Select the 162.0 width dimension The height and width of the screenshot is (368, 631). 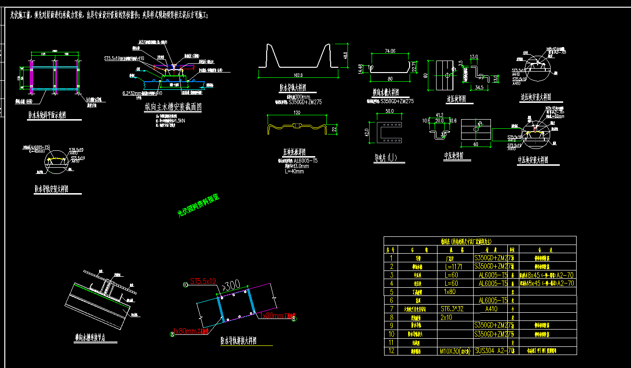pos(298,75)
